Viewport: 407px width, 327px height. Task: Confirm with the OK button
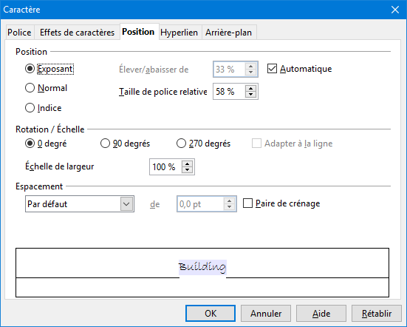[211, 313]
